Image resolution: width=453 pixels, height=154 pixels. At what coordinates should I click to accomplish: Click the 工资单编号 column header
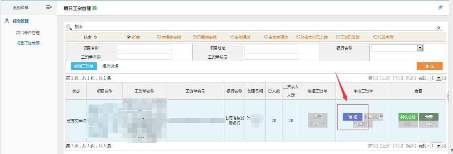[x=195, y=91]
